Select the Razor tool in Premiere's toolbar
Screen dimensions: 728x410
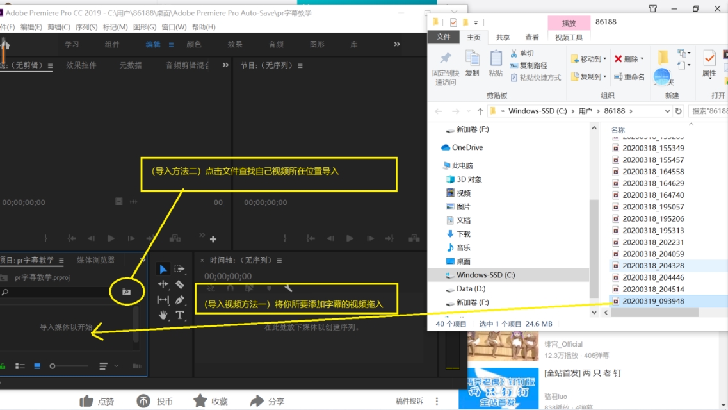click(180, 284)
